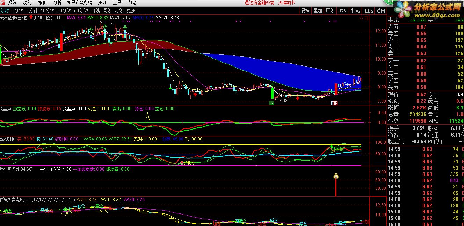The image size is (464, 226).
Task: Click the 顶: 90.00 value
Action: tap(194, 139)
